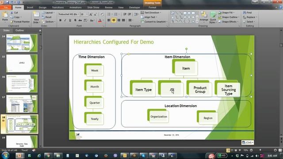Screen dimensions: 283x159
Task: Toggle italic formatting
Action: click(65, 20)
